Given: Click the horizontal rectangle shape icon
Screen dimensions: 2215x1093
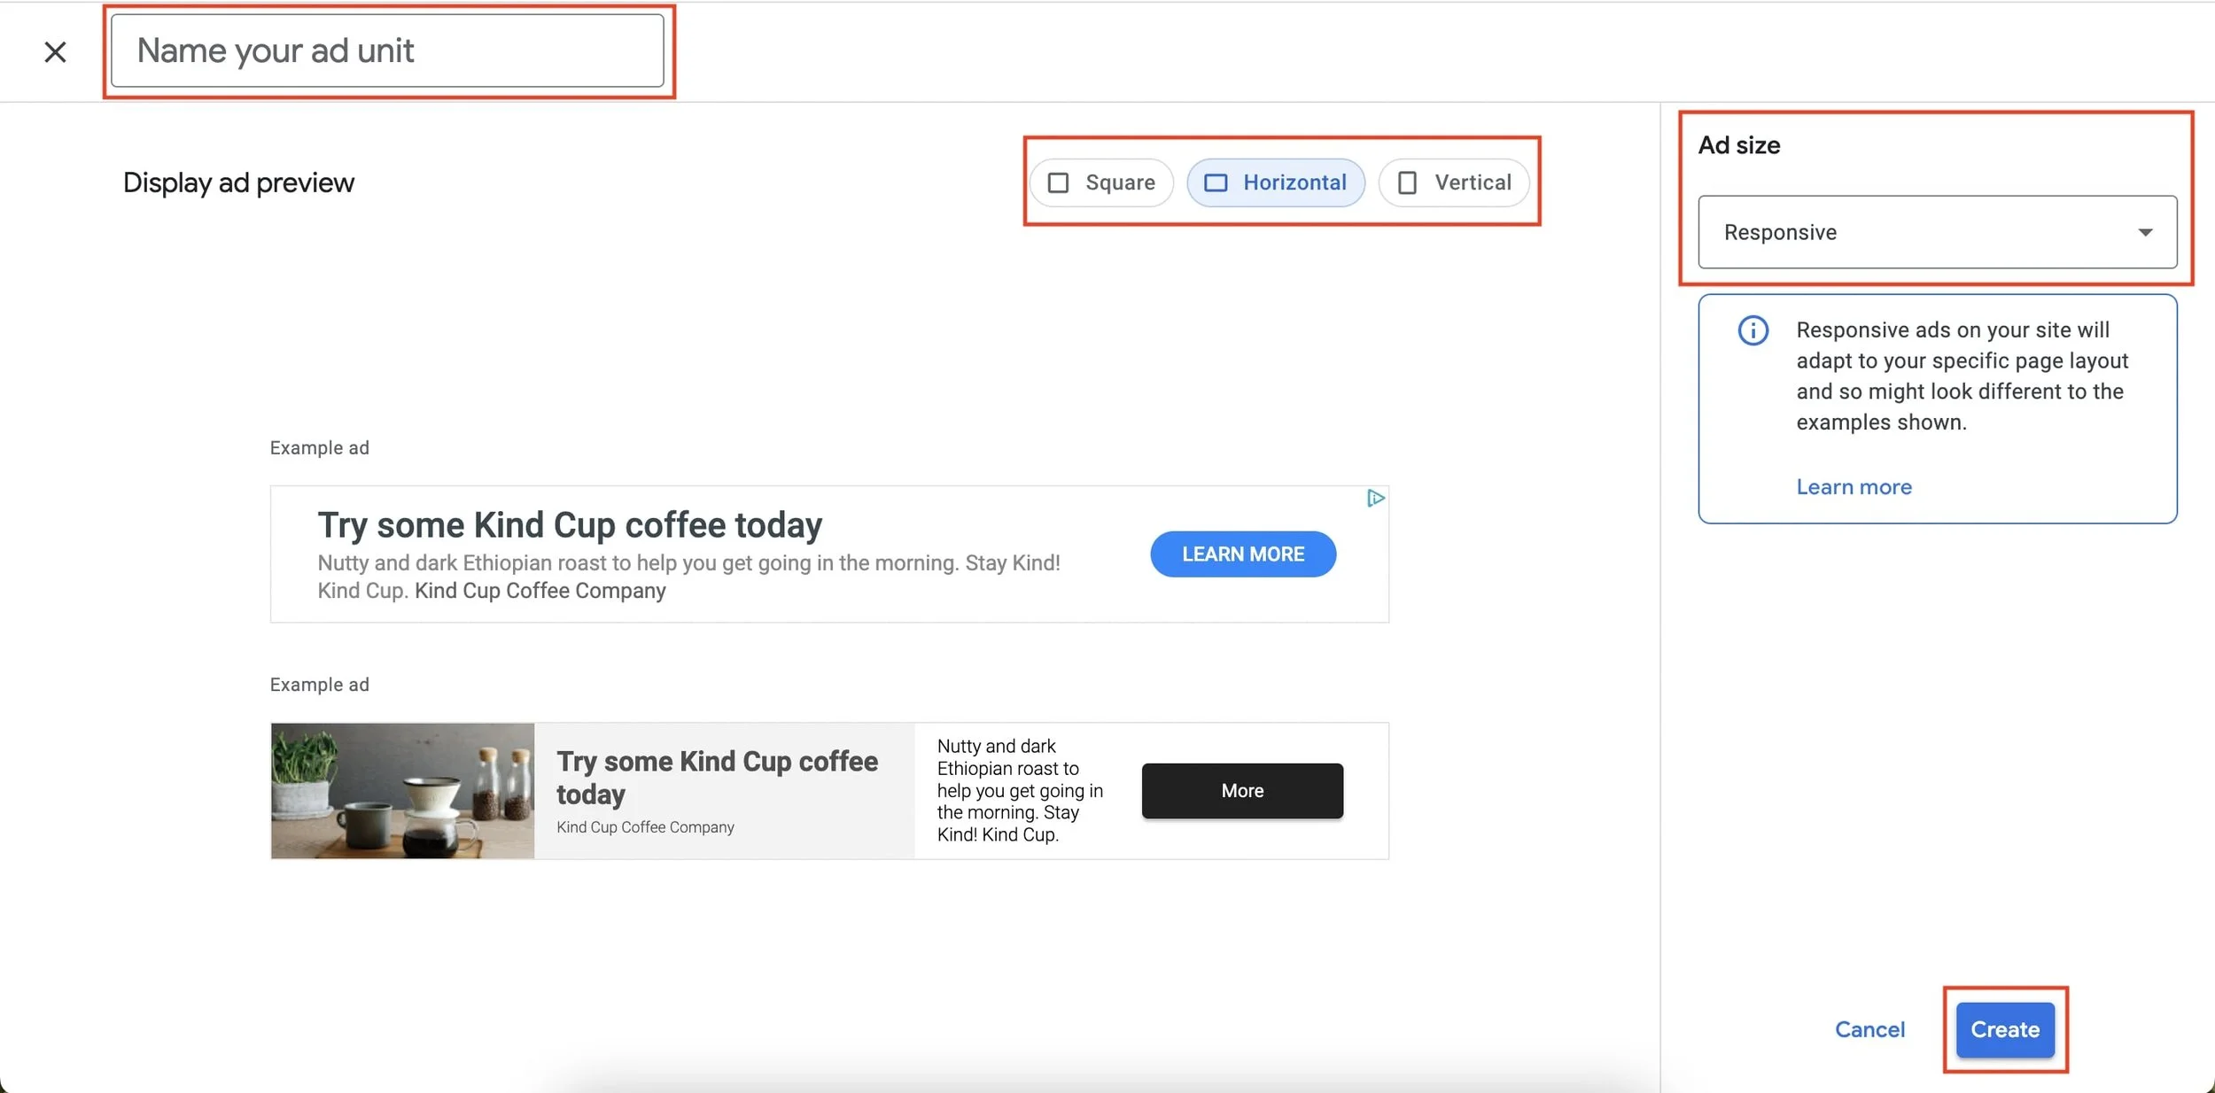Looking at the screenshot, I should pyautogui.click(x=1216, y=182).
